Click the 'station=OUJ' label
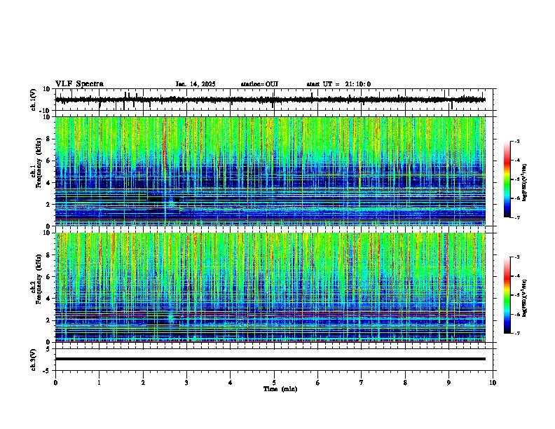The width and height of the screenshot is (555, 429). coord(259,84)
